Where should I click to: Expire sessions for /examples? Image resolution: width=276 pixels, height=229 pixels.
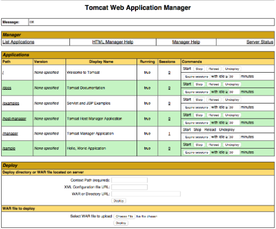(197, 107)
